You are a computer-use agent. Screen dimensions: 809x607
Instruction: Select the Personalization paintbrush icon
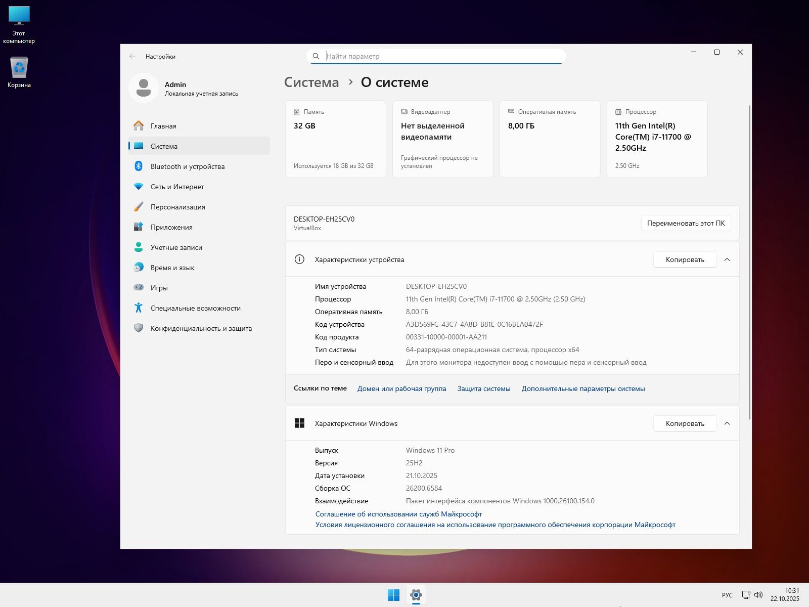(139, 207)
